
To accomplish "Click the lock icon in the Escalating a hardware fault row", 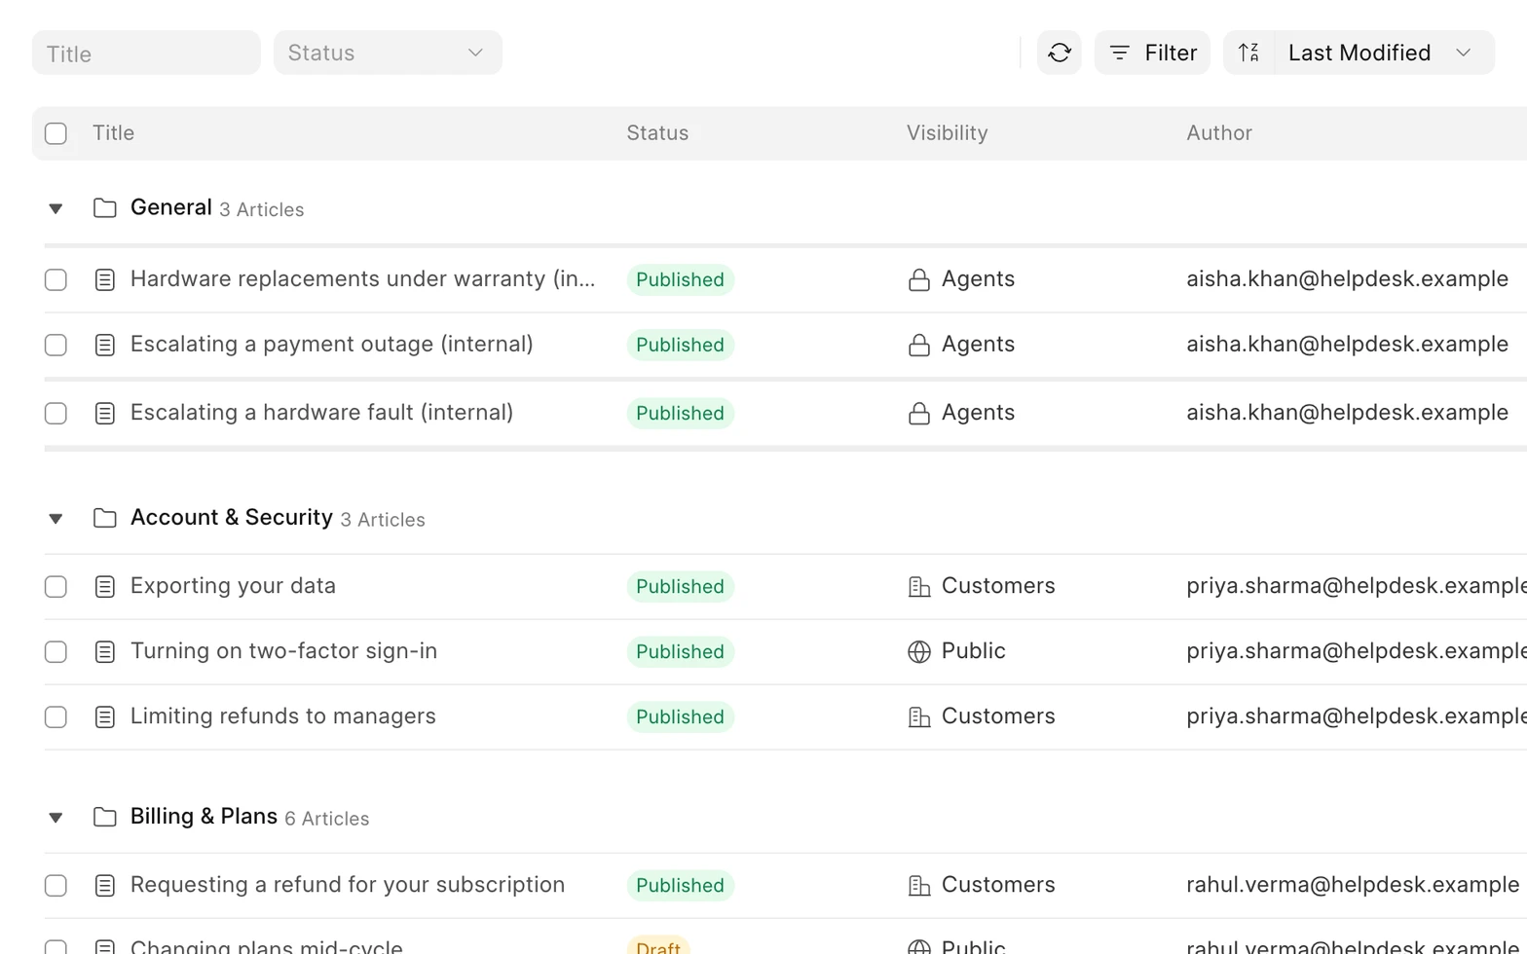I will point(918,414).
